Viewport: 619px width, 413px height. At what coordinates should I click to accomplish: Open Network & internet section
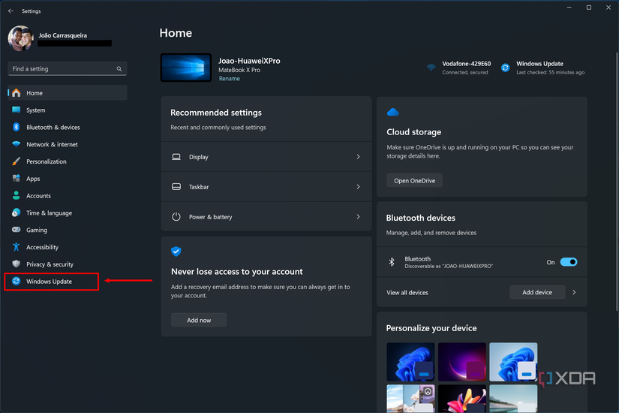(x=67, y=144)
